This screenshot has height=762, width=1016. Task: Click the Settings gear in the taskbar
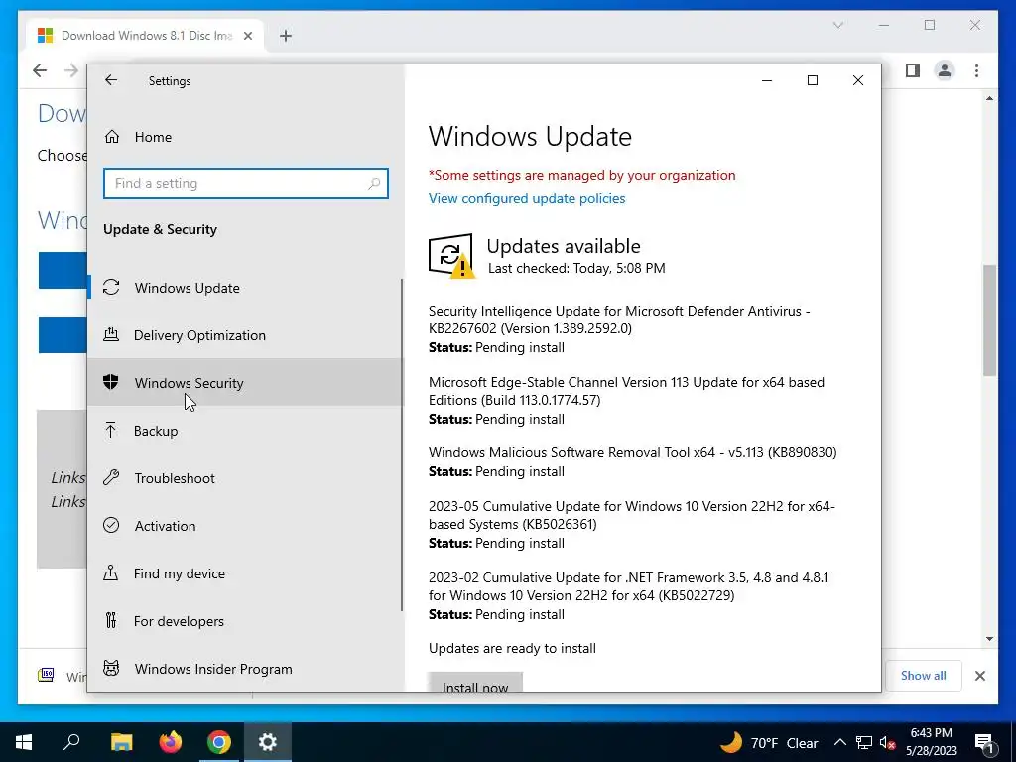click(268, 742)
